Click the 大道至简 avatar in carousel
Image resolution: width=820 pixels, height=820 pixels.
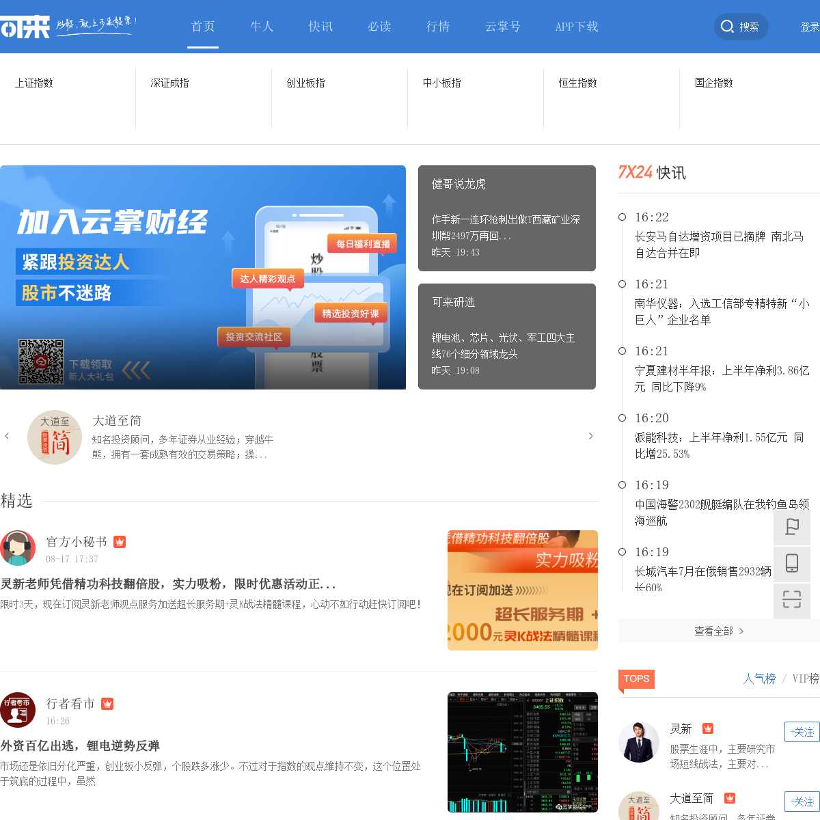(55, 437)
